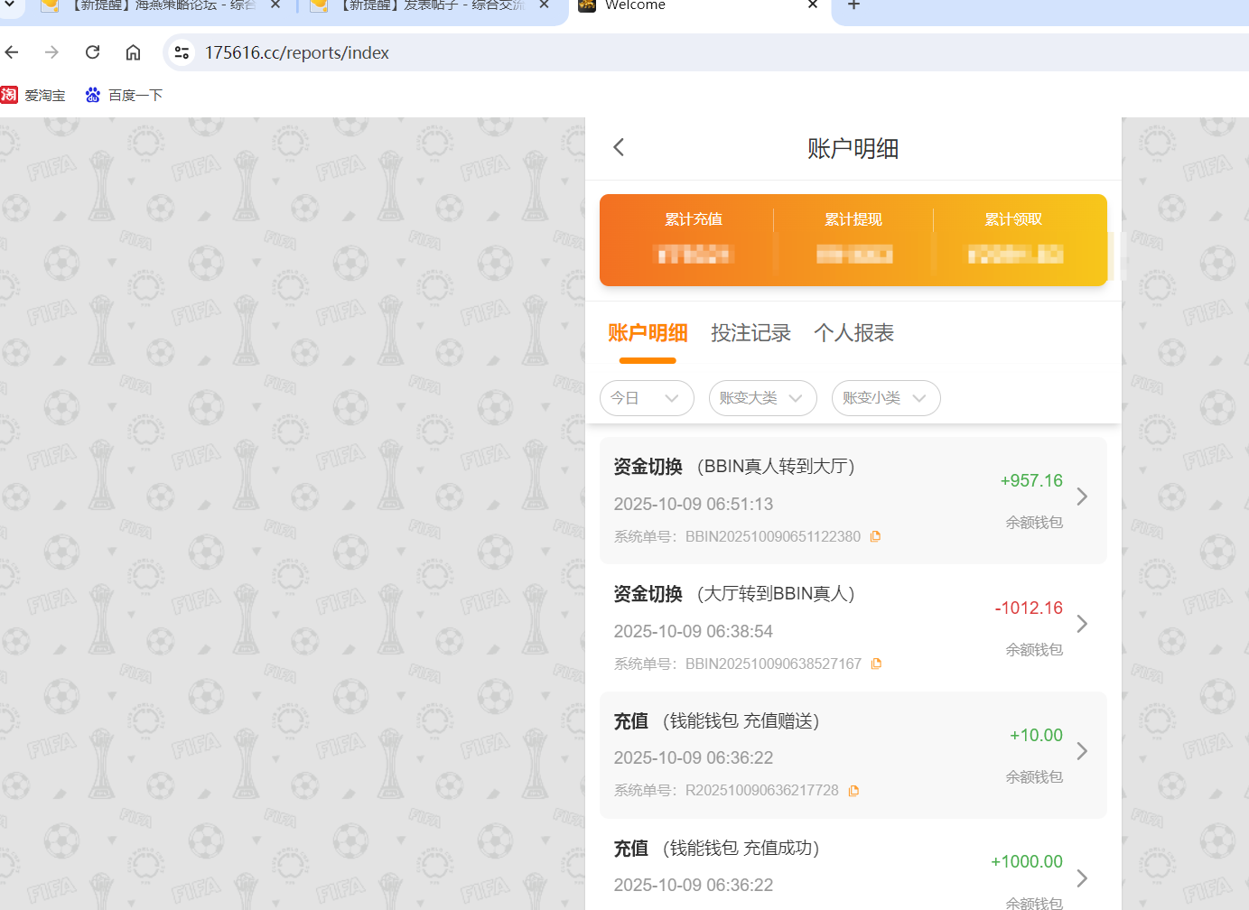This screenshot has height=910, width=1249.
Task: Open the 爱淘宝 bookmark
Action: click(x=33, y=94)
